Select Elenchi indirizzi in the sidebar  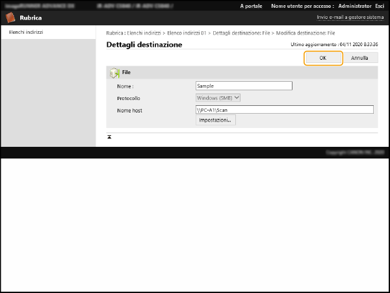[x=26, y=32]
